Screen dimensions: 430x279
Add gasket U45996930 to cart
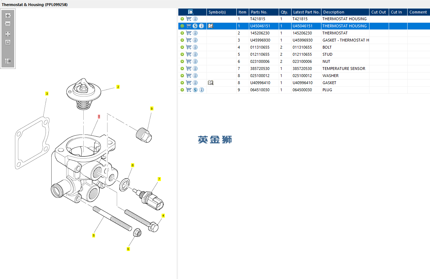click(189, 40)
